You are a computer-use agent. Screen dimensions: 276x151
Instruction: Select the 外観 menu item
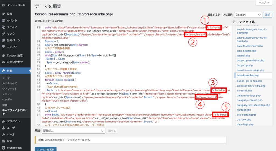(x=15, y=71)
